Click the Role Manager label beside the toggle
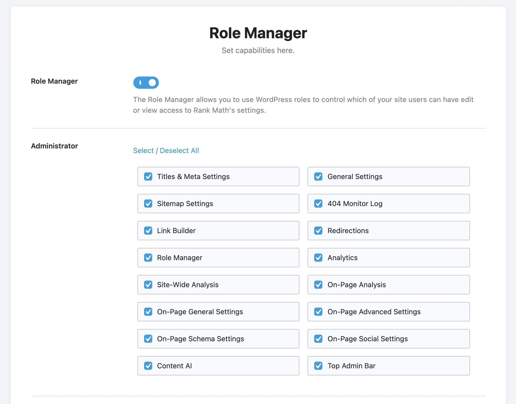Screen dimensions: 516x404 (x=54, y=81)
